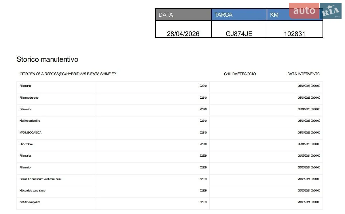Click 52239 mileage in Kit candele row
The height and width of the screenshot is (214, 345).
203,191
